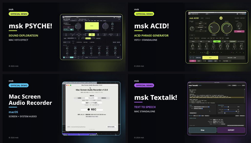Select the 全画面 tab in Screen Audio Recorder
This screenshot has height=143, width=251.
(x=79, y=98)
